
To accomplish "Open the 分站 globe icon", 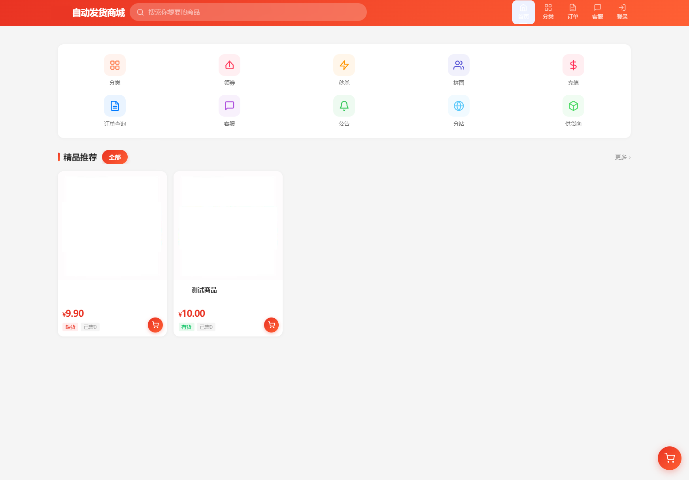I will tap(459, 106).
